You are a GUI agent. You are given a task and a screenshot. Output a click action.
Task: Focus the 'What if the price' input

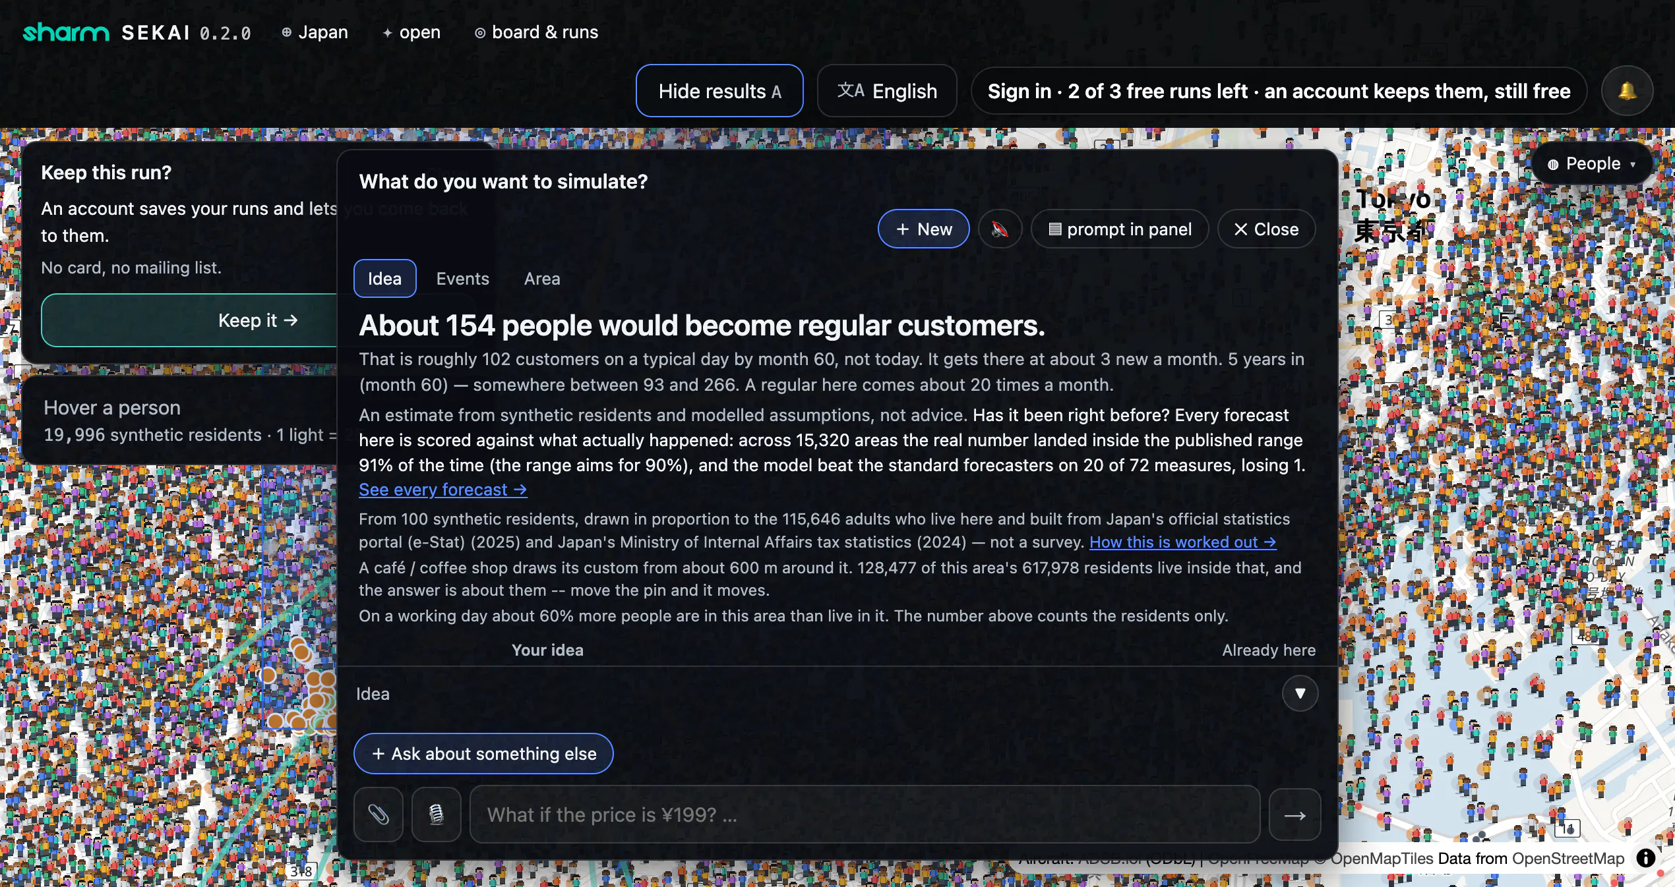[x=865, y=815]
